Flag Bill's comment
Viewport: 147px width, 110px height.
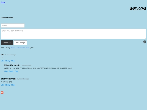(13, 61)
